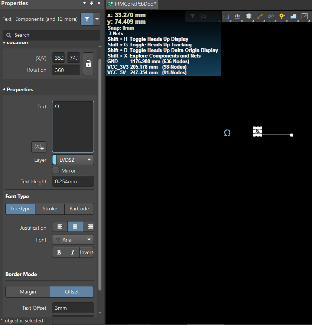The height and width of the screenshot is (325, 312).
Task: Click the Text Height input field
Action: coord(73,181)
